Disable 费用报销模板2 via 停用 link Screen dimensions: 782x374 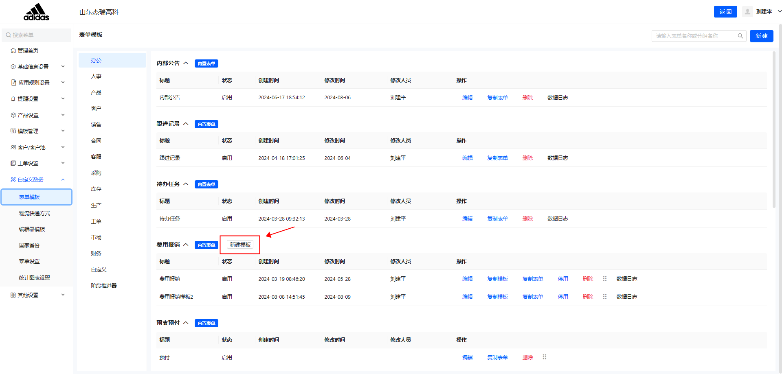tap(563, 297)
